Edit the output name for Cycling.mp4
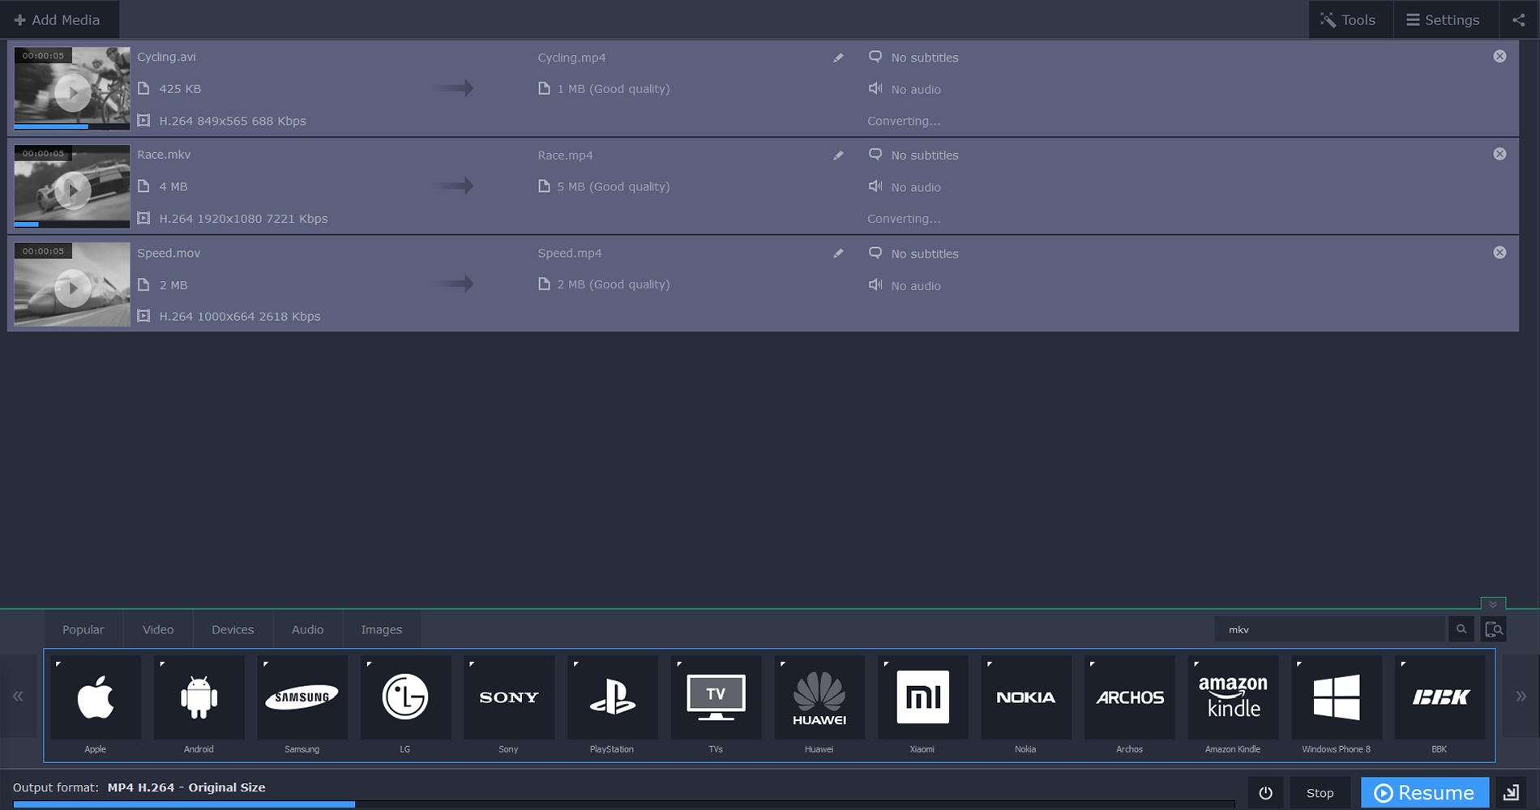 pos(838,58)
